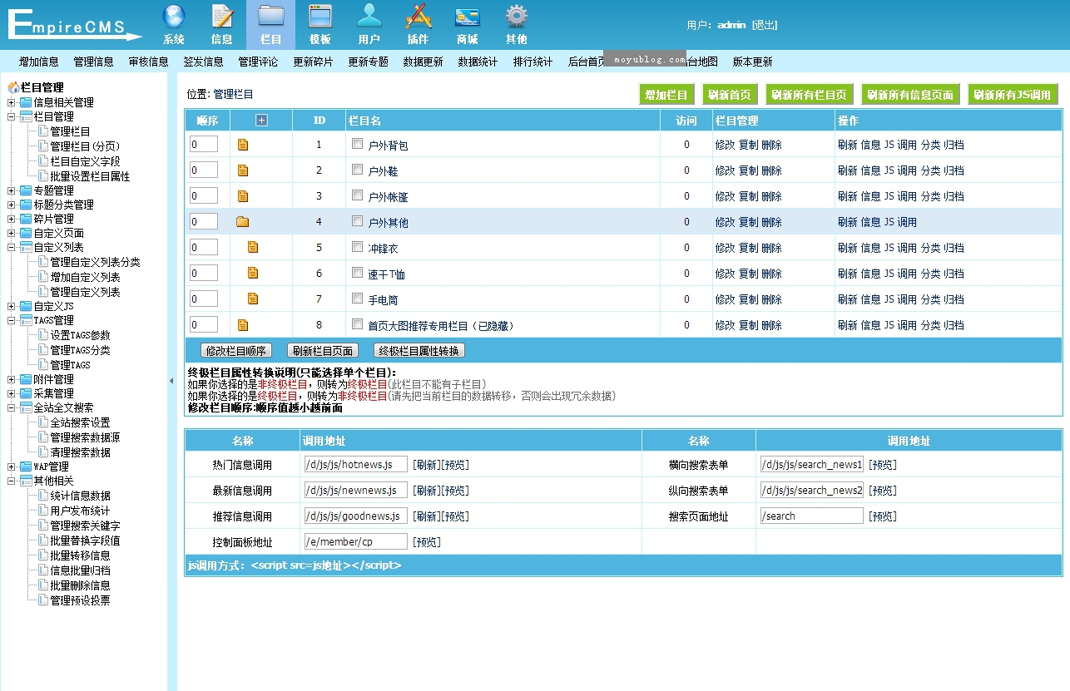Click the home icon beside 栏目管理 title
The width and height of the screenshot is (1070, 691).
[12, 87]
